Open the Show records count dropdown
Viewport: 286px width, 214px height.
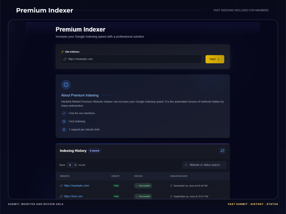[x=72, y=165]
